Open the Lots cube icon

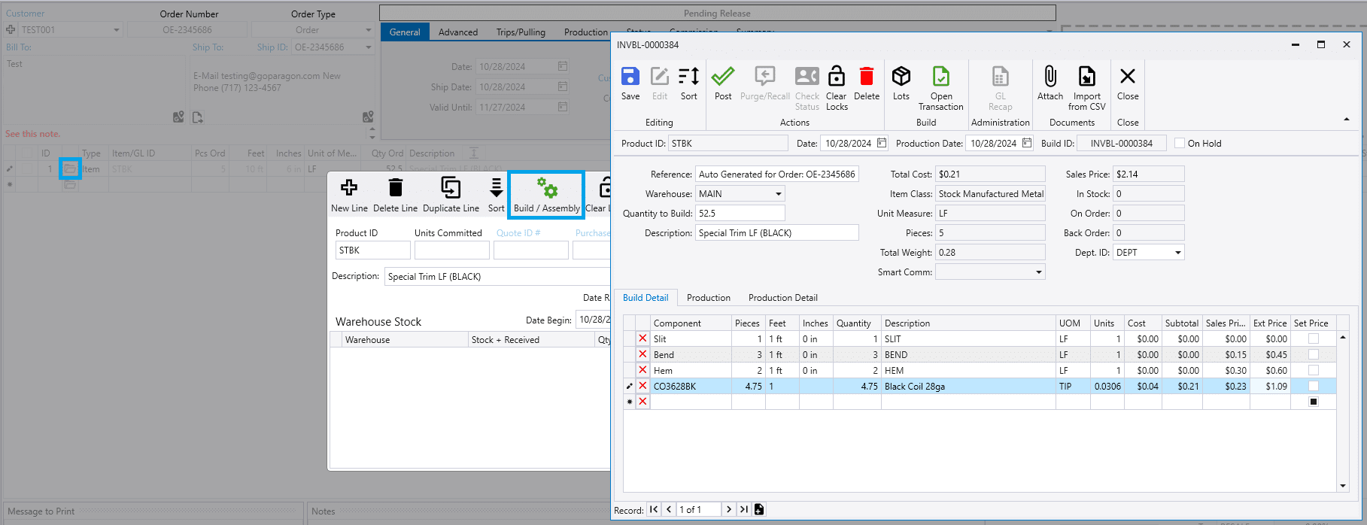tap(901, 77)
